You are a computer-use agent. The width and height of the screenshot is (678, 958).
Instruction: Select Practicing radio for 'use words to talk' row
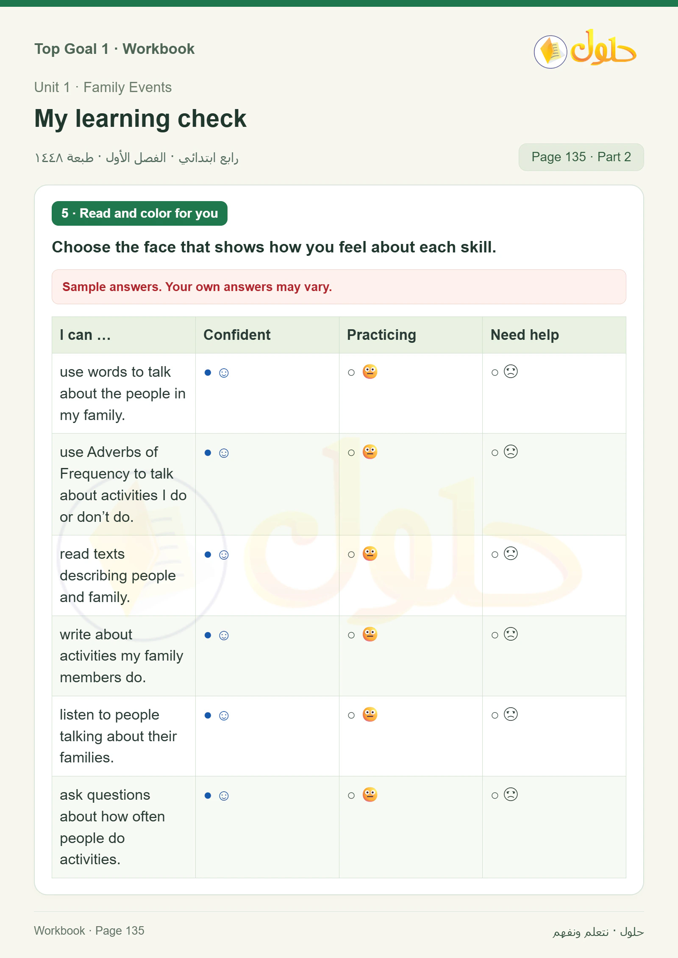pyautogui.click(x=351, y=373)
